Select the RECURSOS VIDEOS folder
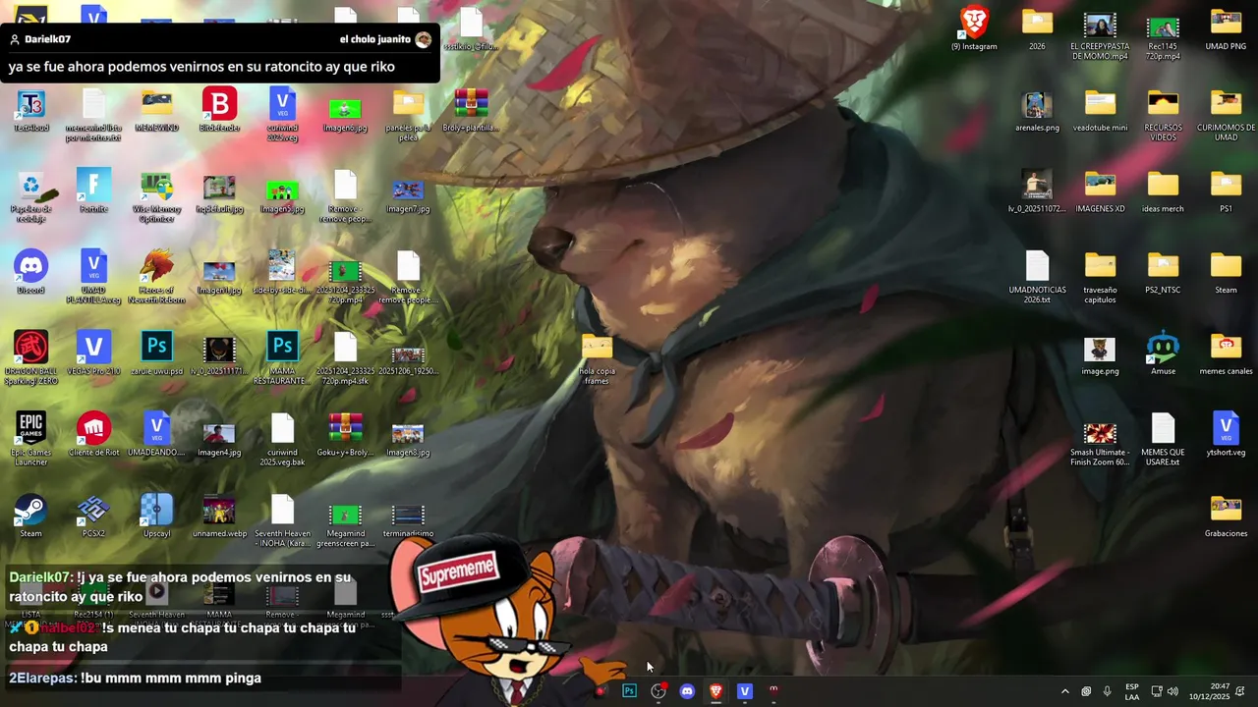The image size is (1258, 707). (x=1163, y=115)
